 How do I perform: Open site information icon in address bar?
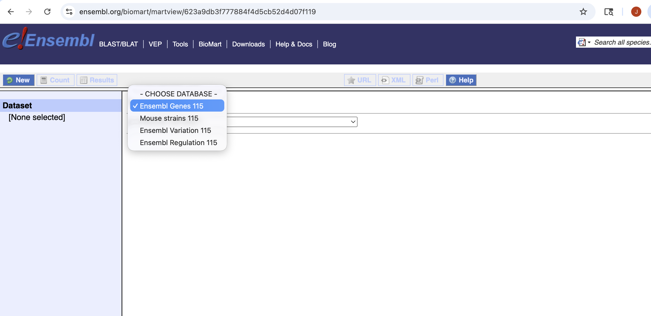[x=69, y=12]
